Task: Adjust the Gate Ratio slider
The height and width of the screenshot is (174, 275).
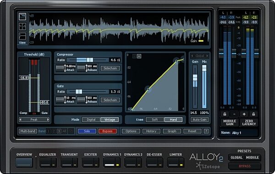Action: click(x=88, y=92)
